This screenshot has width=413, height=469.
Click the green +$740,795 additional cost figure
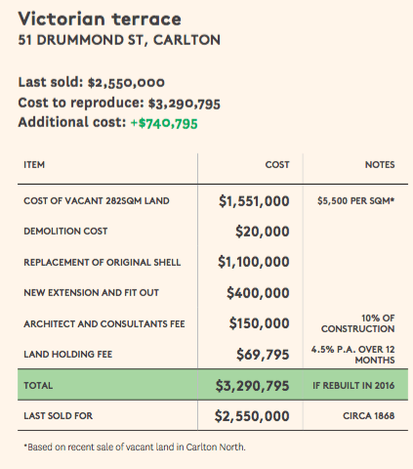pos(164,123)
